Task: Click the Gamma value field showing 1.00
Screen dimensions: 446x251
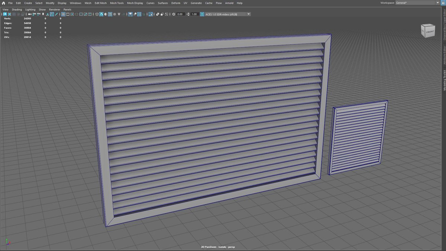Action: 195,14
